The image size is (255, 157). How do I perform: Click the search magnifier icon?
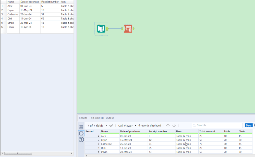pos(194,125)
